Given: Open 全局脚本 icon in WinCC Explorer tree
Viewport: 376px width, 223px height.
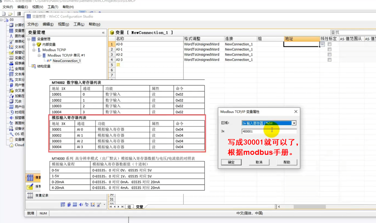Looking at the screenshot, I should pos(11,68).
